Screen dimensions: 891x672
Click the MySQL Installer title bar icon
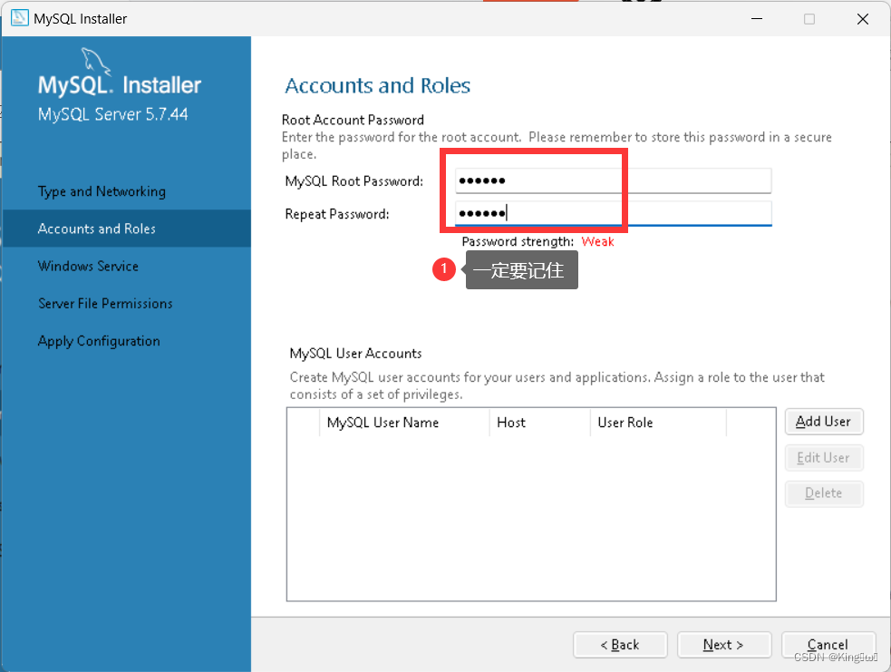tap(19, 18)
